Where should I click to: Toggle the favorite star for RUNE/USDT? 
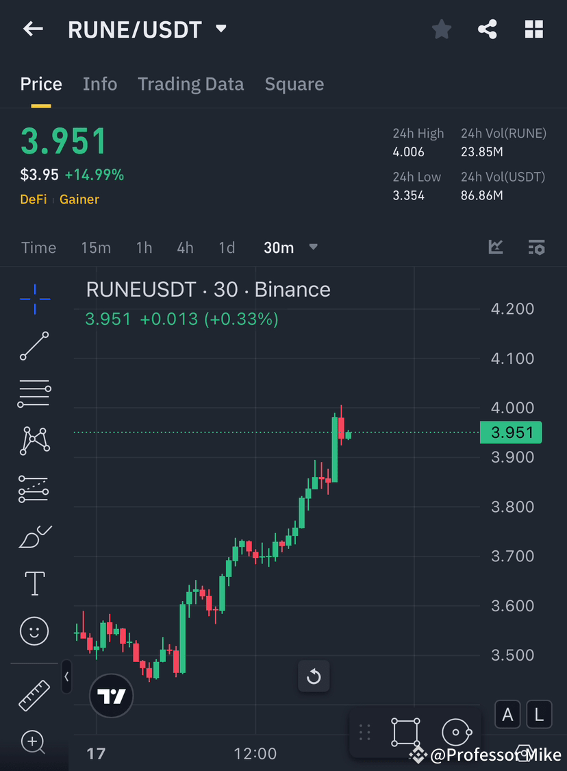(441, 29)
